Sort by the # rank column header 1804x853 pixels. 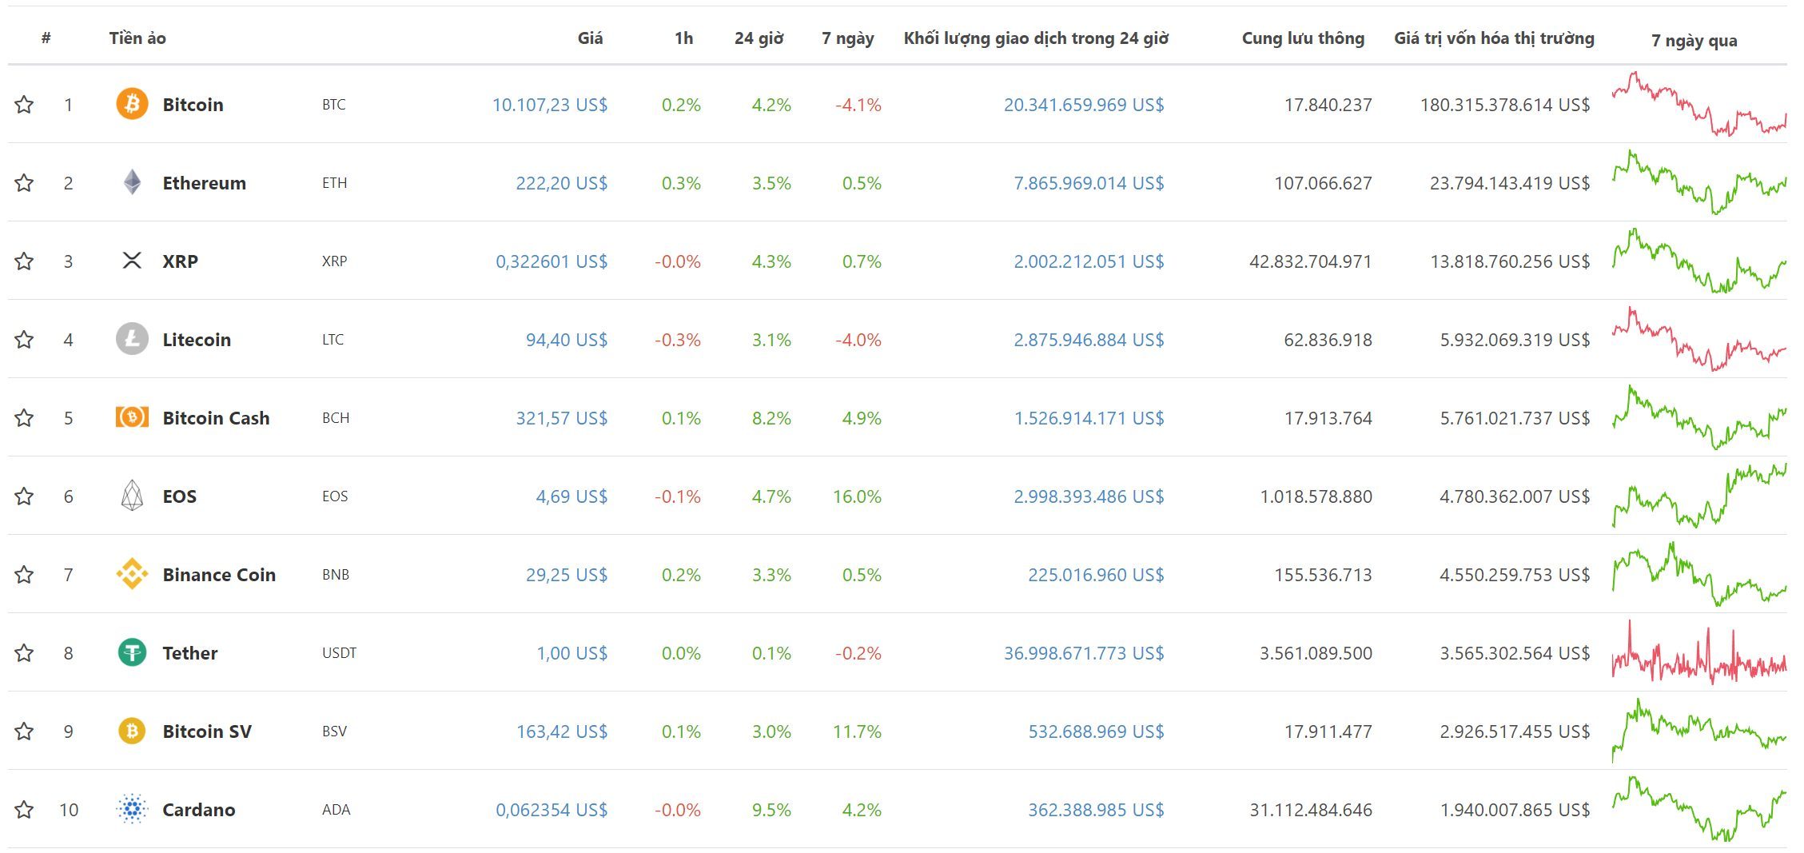click(46, 38)
